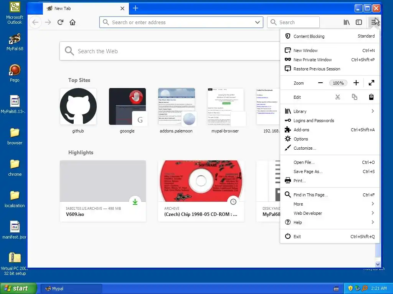Click Print… in the menu
The height and width of the screenshot is (294, 393).
330,181
